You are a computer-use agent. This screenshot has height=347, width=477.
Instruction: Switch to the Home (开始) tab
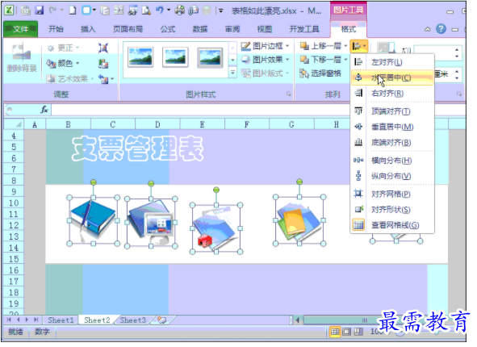56,29
